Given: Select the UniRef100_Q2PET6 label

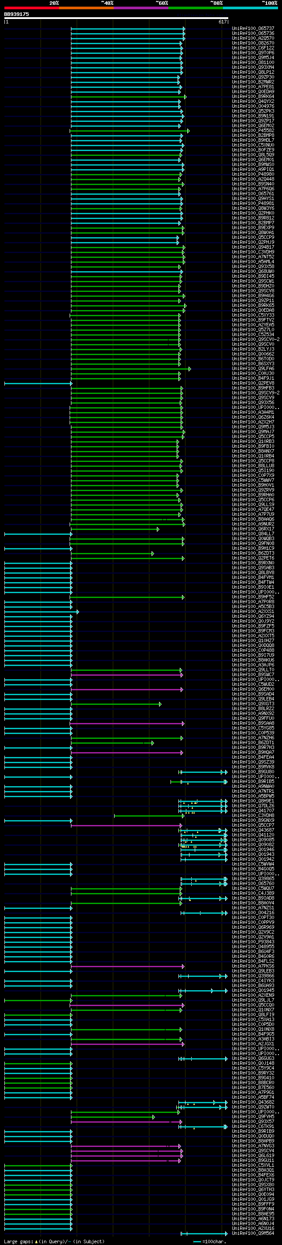Looking at the screenshot, I should (252, 558).
